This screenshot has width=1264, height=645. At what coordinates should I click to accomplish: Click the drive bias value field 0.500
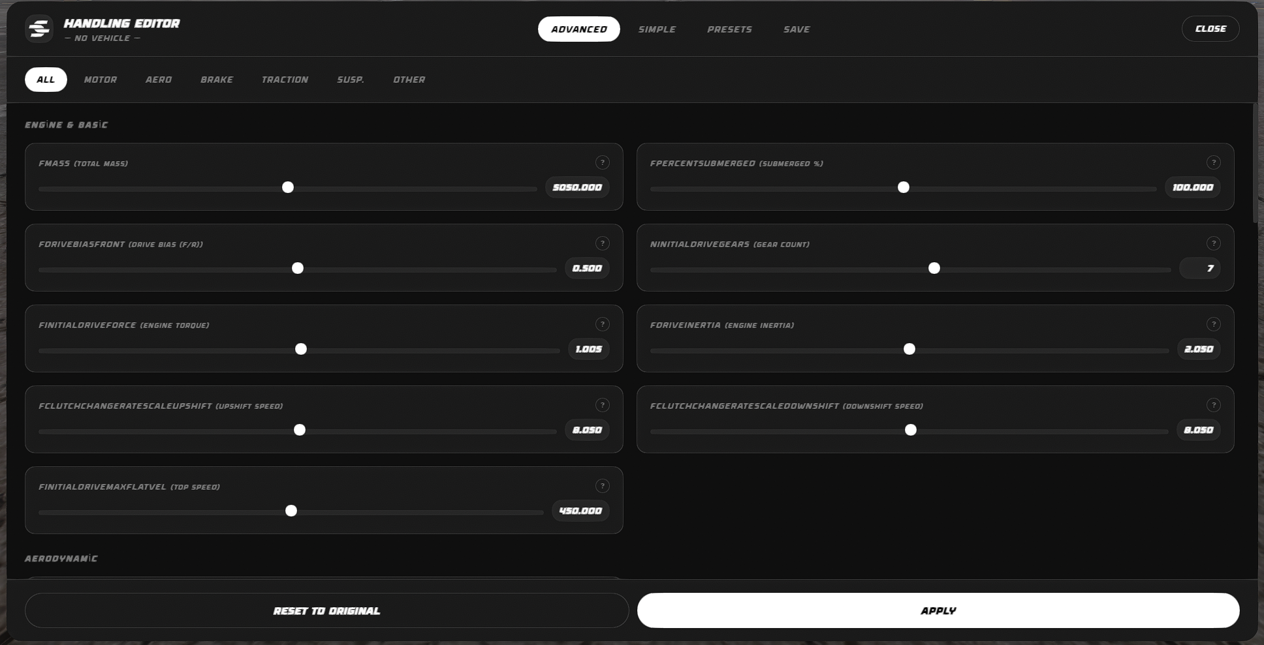[x=587, y=268]
